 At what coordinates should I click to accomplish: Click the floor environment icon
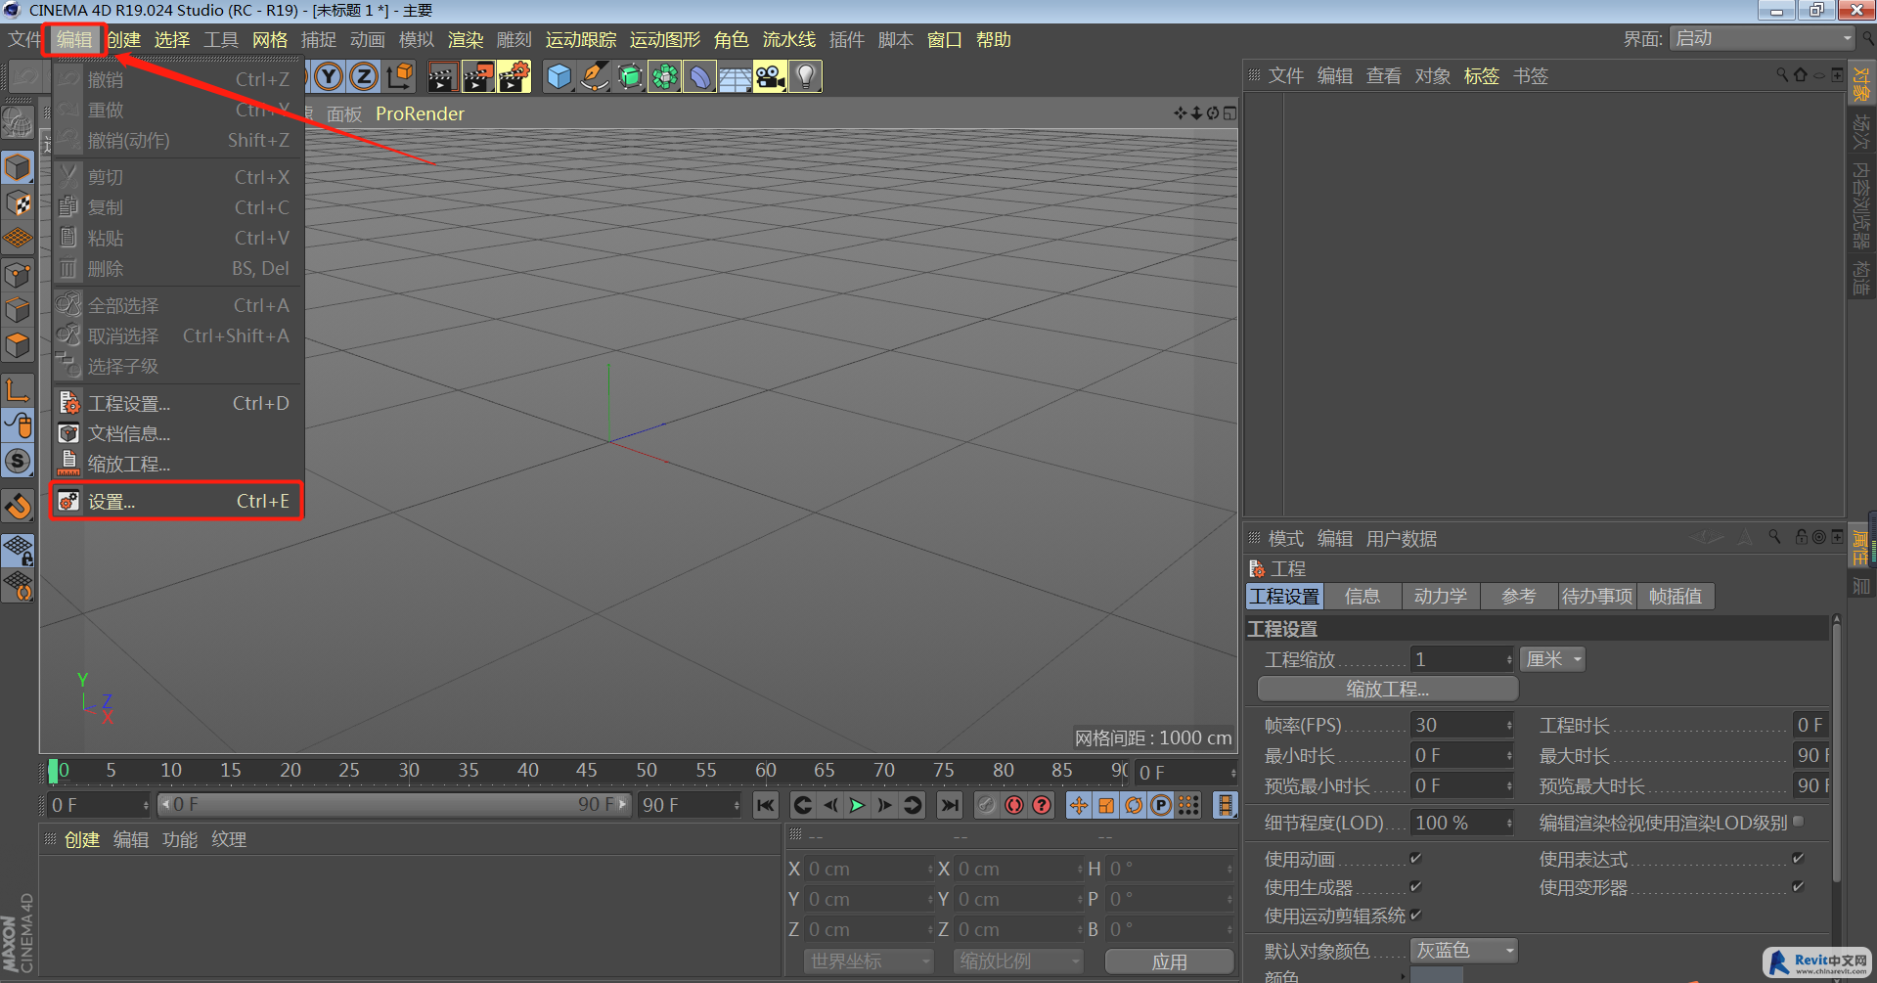click(736, 76)
